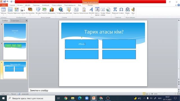Select slide 2 thumbnail with green boxes
The width and height of the screenshot is (180, 101).
point(15,51)
